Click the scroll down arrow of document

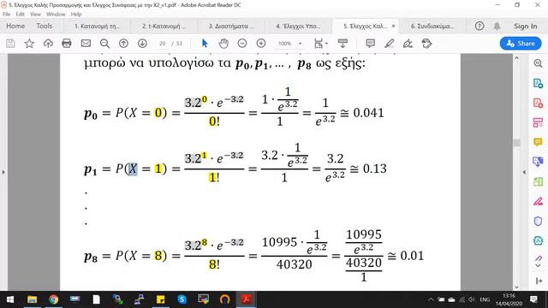516,287
